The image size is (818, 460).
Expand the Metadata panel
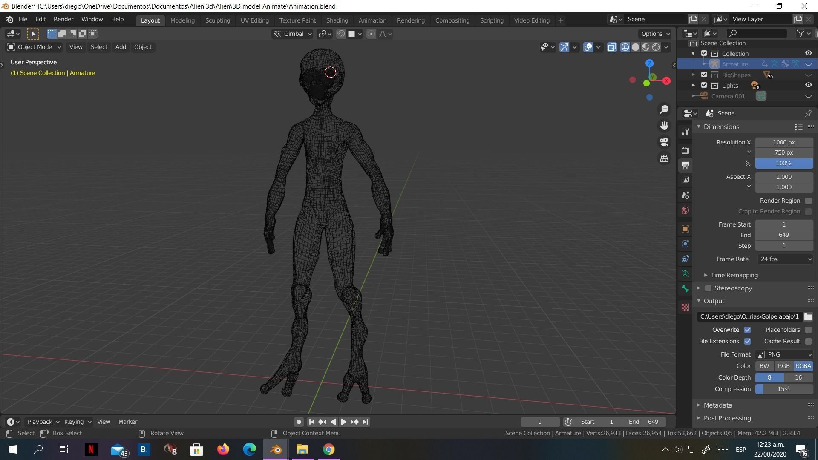[x=717, y=405]
